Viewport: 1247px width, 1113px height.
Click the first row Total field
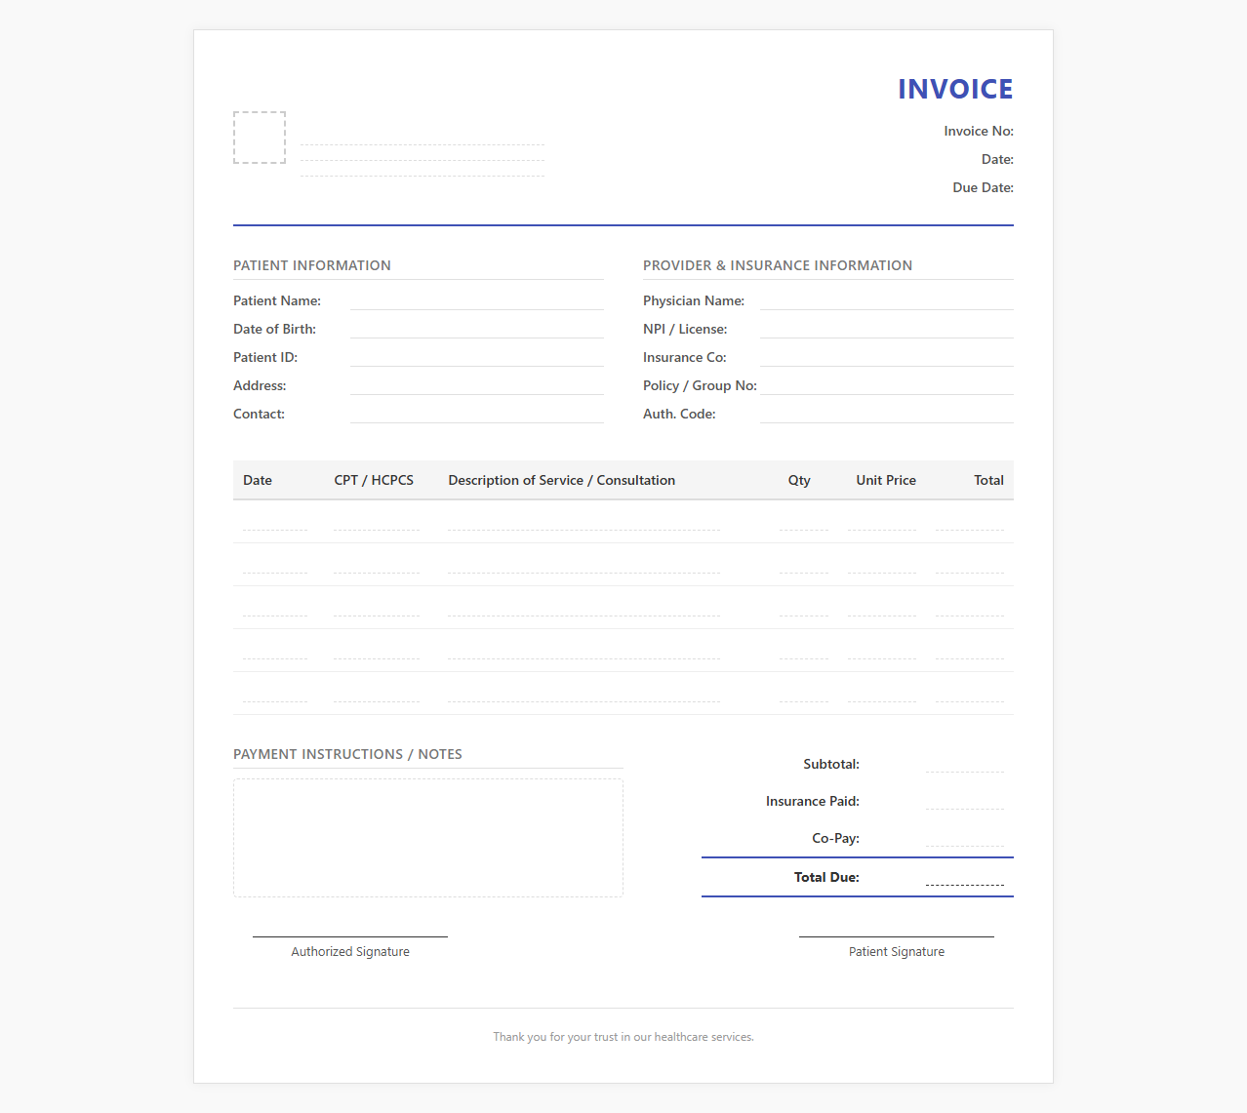point(970,522)
